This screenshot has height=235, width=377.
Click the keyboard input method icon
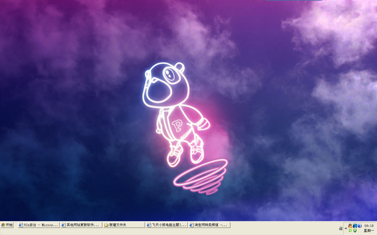tap(341, 228)
